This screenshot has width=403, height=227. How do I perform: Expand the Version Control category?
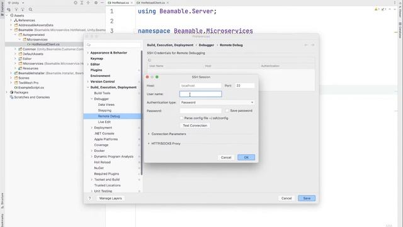click(x=88, y=81)
